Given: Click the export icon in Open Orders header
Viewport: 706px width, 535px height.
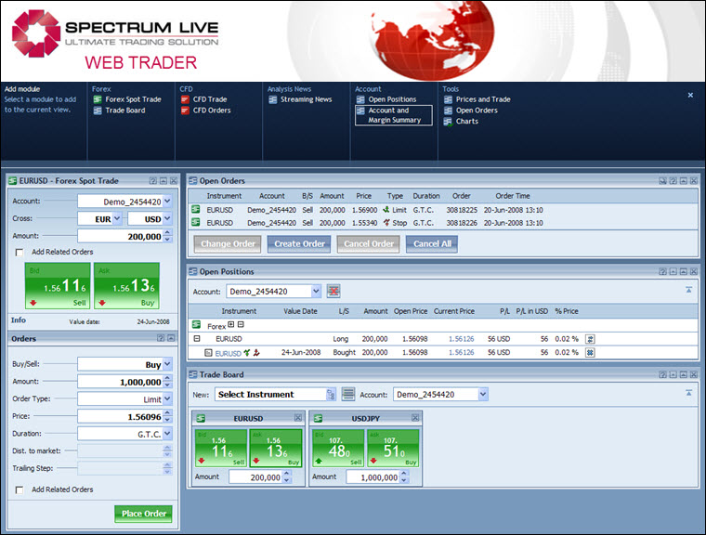Looking at the screenshot, I should click(662, 181).
